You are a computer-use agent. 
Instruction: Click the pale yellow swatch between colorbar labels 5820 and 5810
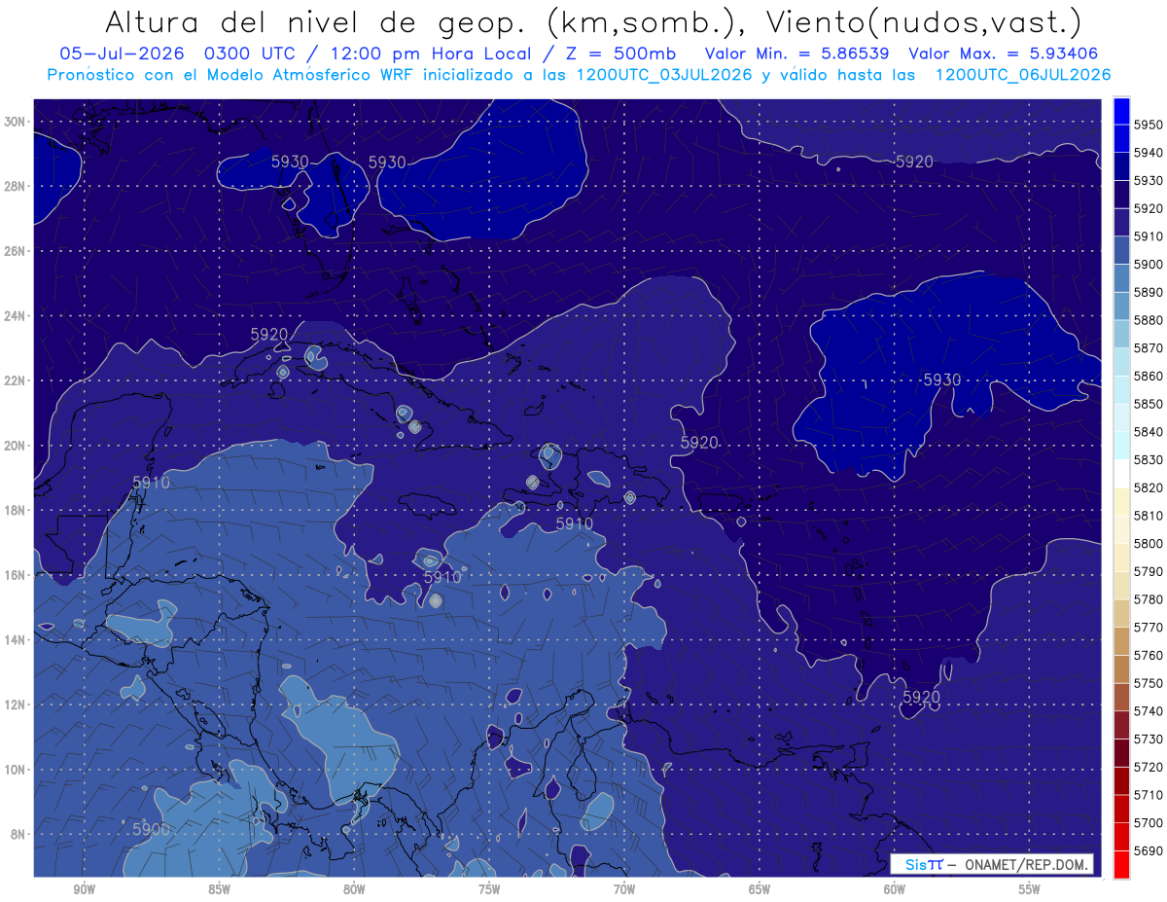click(x=1121, y=501)
